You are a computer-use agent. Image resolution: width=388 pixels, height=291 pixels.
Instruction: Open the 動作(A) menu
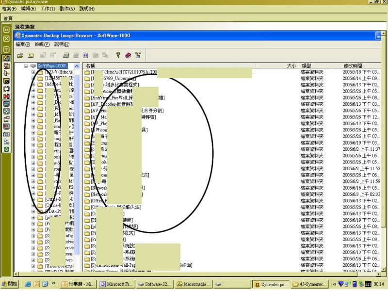pyautogui.click(x=67, y=9)
